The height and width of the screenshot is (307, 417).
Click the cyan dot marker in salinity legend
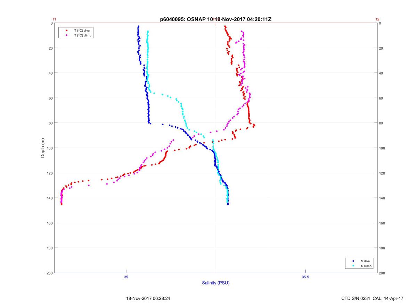coord(353,266)
